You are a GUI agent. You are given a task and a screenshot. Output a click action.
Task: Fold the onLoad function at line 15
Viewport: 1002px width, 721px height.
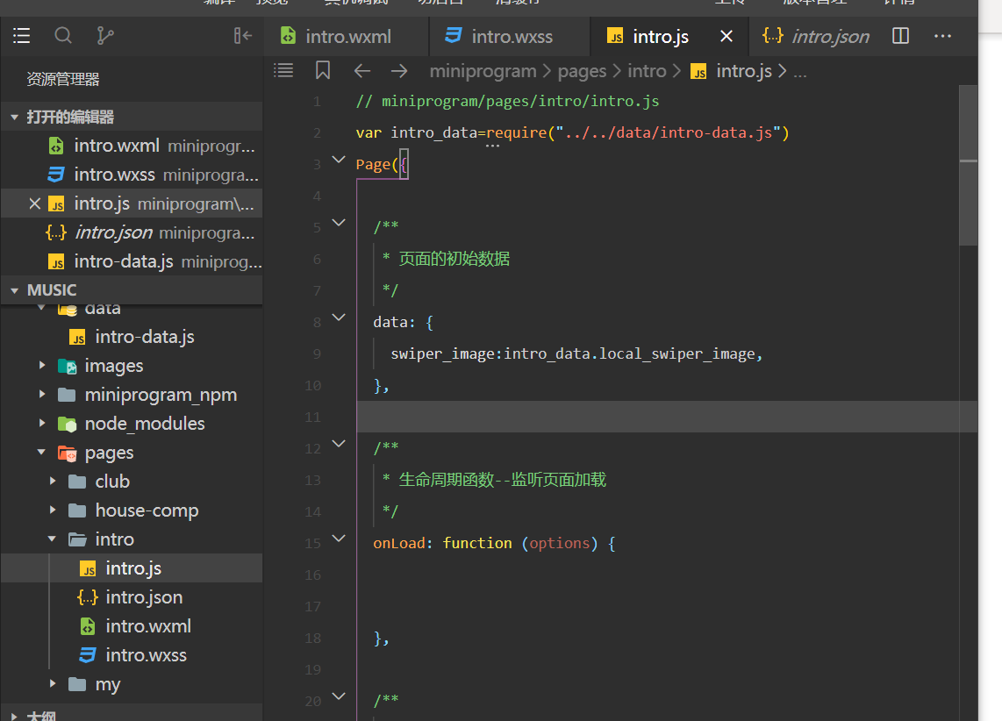339,539
